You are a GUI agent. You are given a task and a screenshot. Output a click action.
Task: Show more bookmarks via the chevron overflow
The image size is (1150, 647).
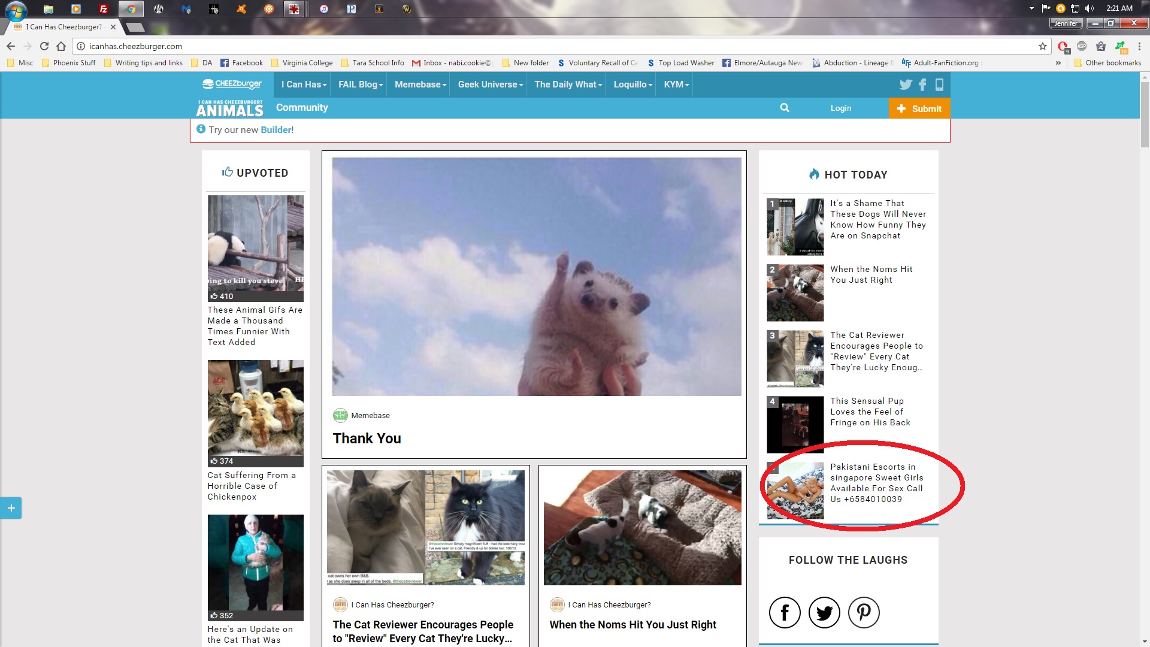1058,63
